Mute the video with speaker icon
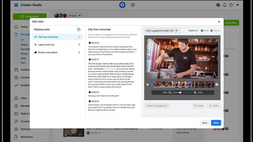The width and height of the screenshot is (253, 142). click(x=217, y=85)
